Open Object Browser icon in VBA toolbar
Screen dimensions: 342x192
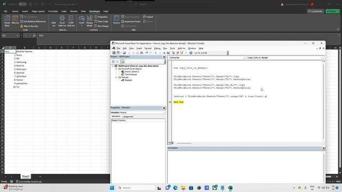pyautogui.click(x=182, y=53)
